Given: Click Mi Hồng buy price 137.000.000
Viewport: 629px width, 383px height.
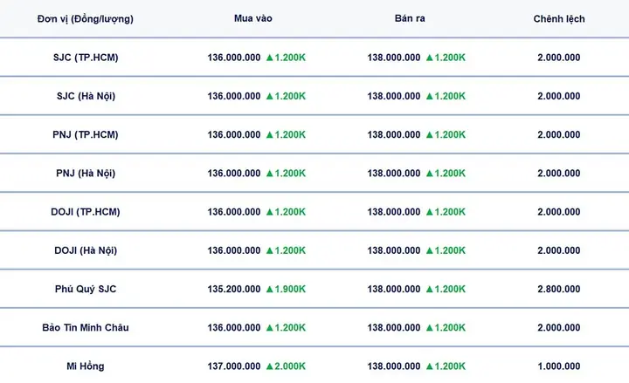Looking at the screenshot, I should (x=234, y=366).
